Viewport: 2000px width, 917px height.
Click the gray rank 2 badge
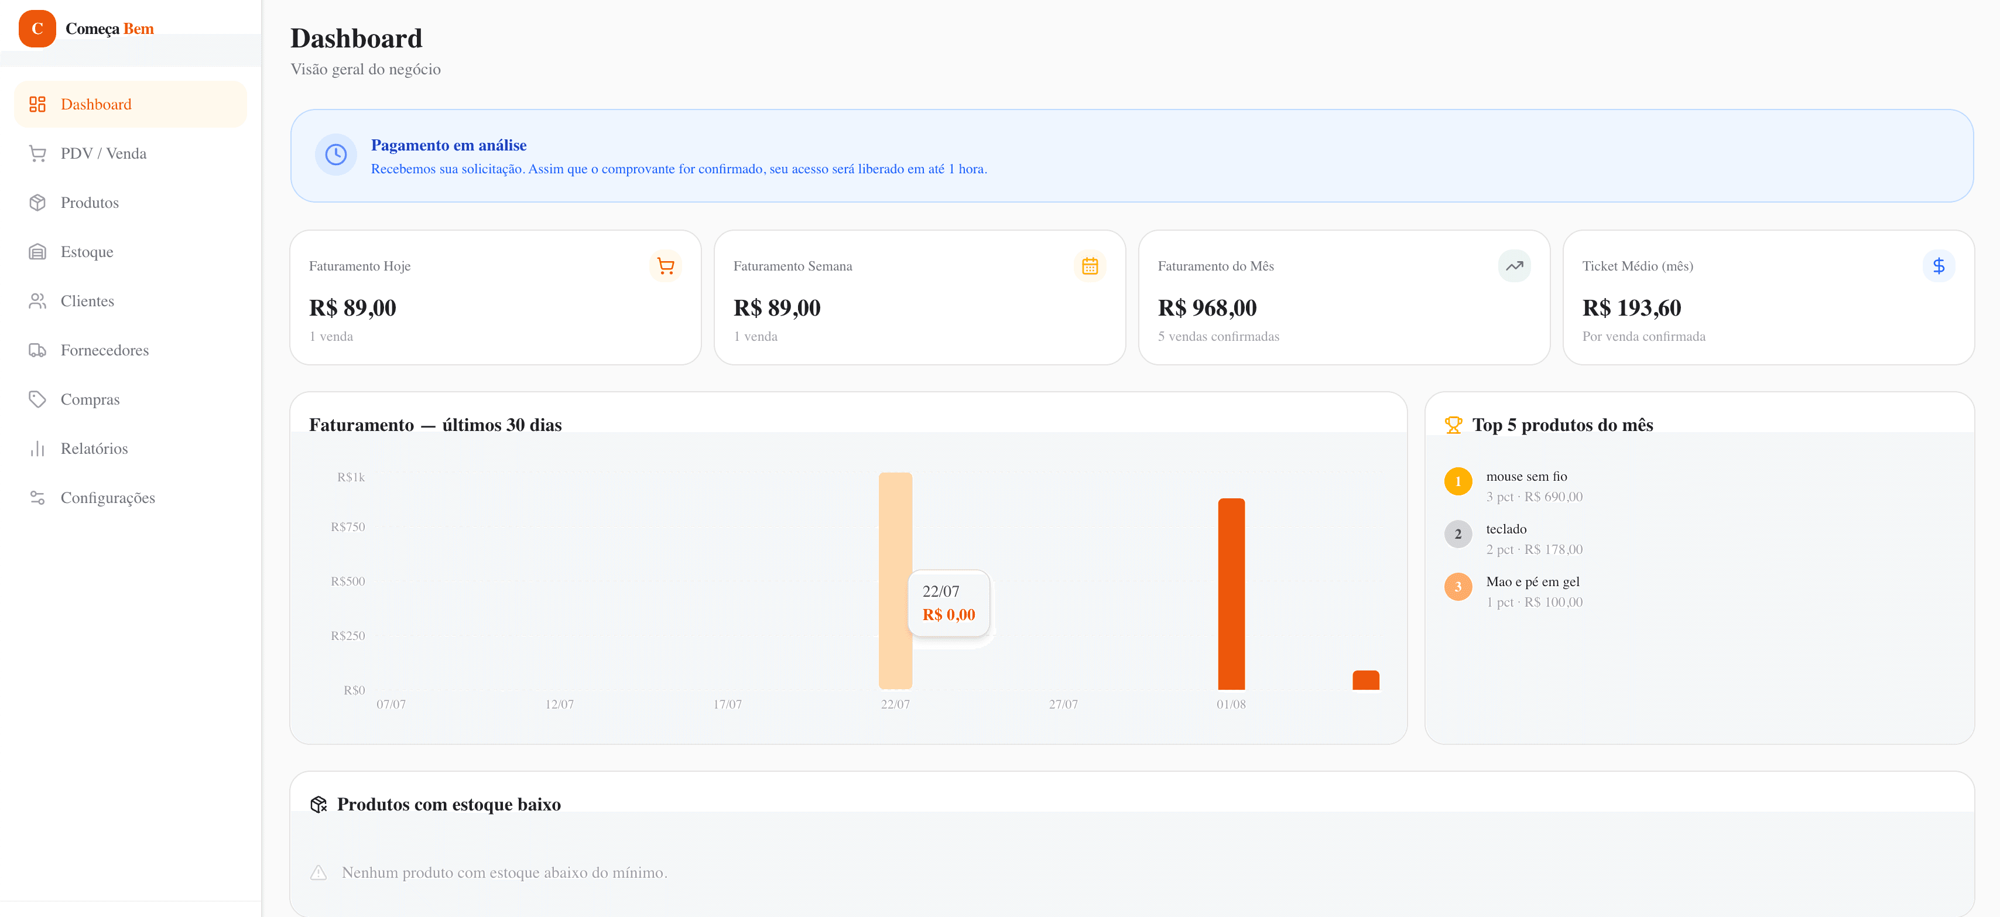click(1458, 534)
